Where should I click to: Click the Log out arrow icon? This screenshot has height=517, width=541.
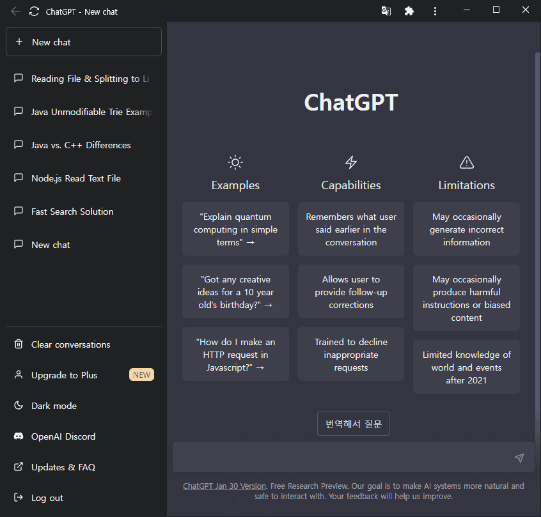(19, 497)
